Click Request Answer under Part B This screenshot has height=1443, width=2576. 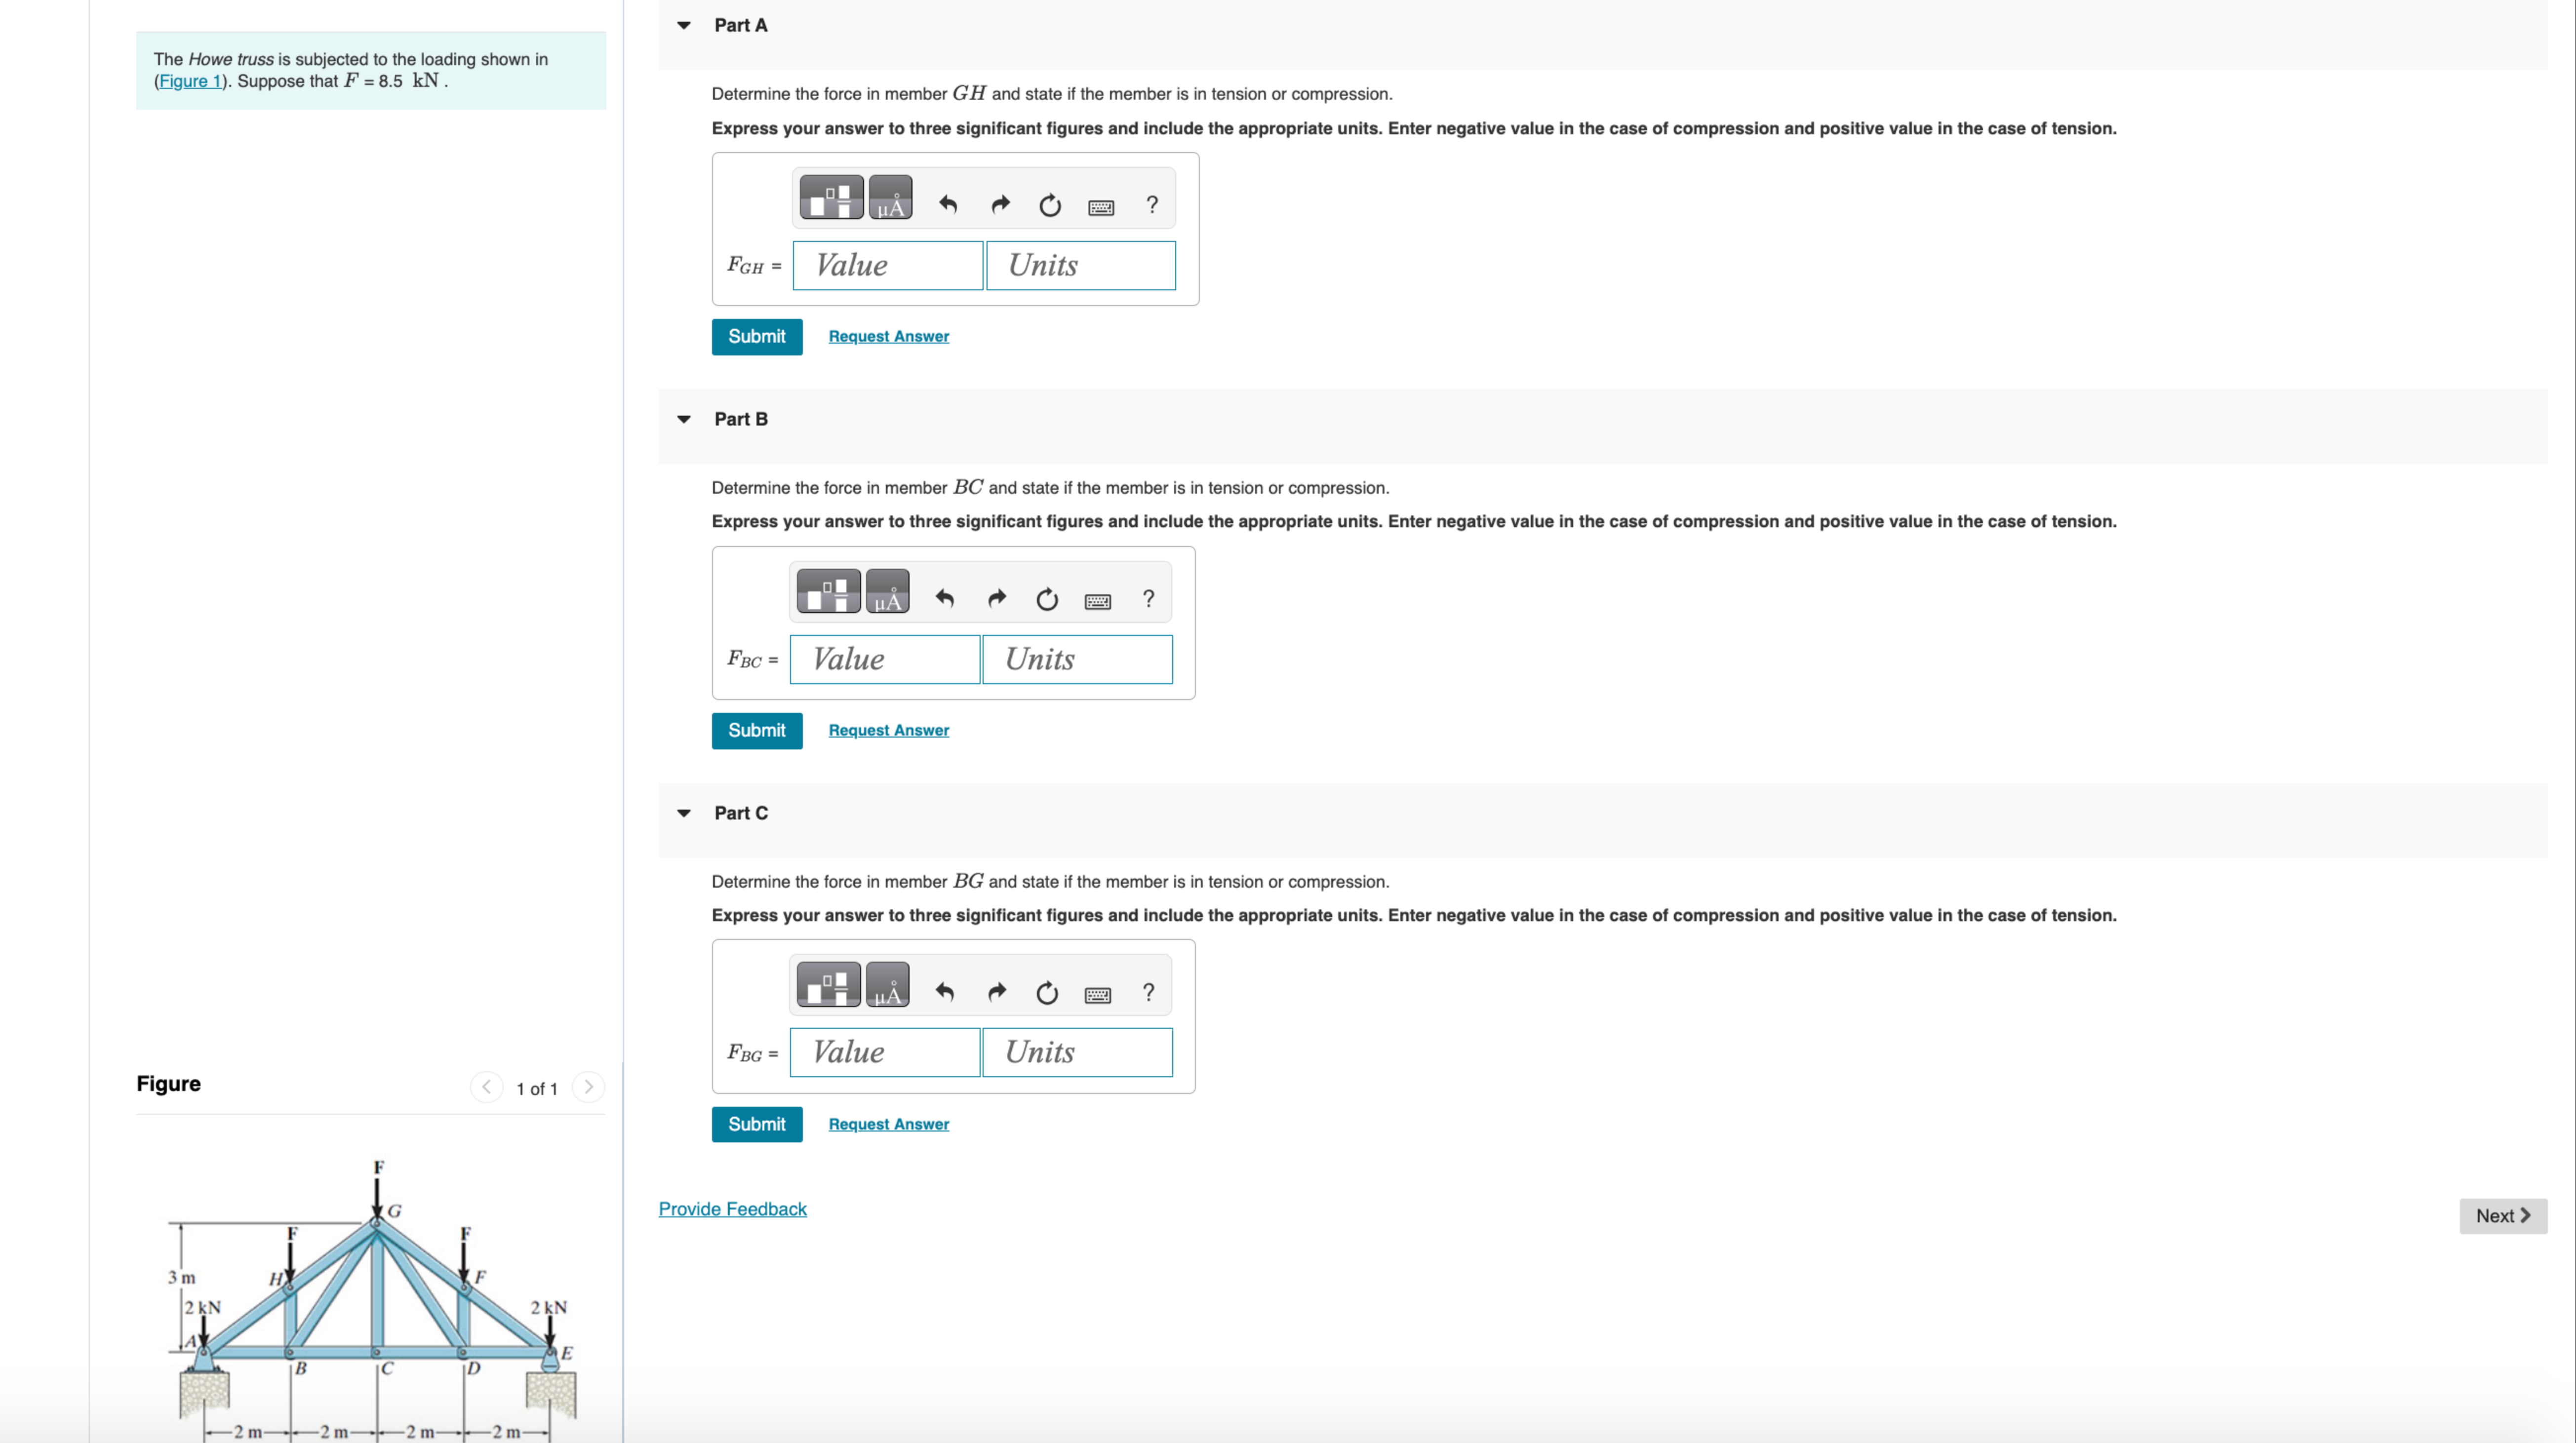pyautogui.click(x=888, y=730)
